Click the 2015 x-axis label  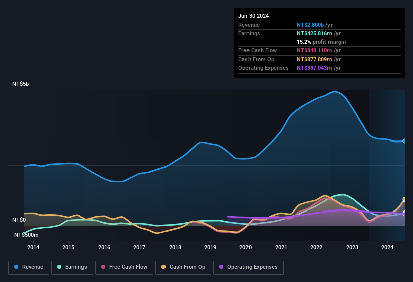68,247
